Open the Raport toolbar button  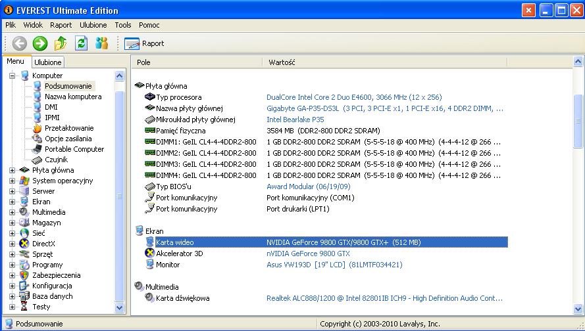(x=144, y=43)
